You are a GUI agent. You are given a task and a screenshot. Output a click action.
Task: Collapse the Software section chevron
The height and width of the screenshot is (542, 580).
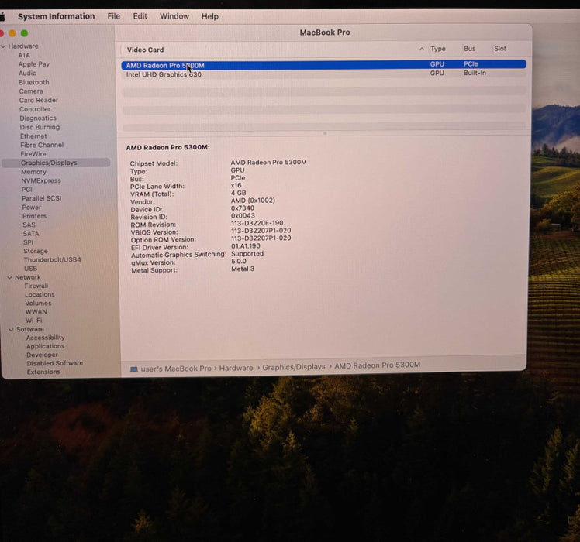11,330
